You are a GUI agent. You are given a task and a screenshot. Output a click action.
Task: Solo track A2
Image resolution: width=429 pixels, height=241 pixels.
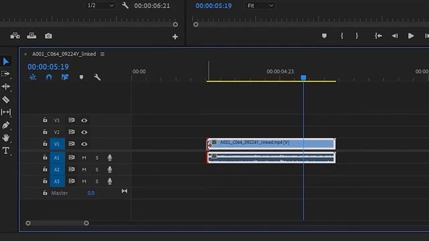pos(97,169)
